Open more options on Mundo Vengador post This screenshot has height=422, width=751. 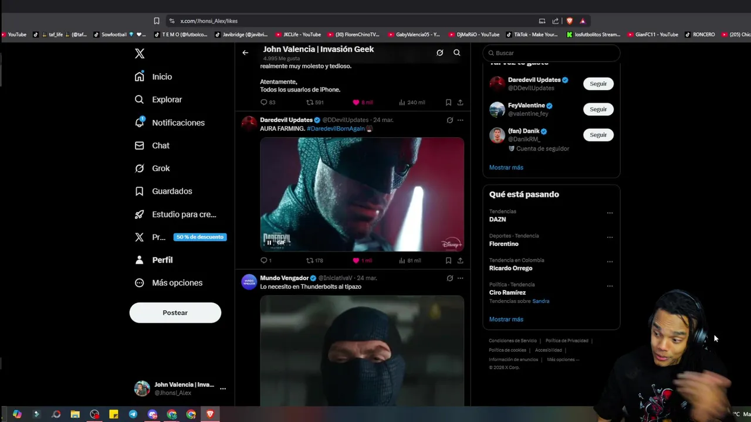(461, 278)
